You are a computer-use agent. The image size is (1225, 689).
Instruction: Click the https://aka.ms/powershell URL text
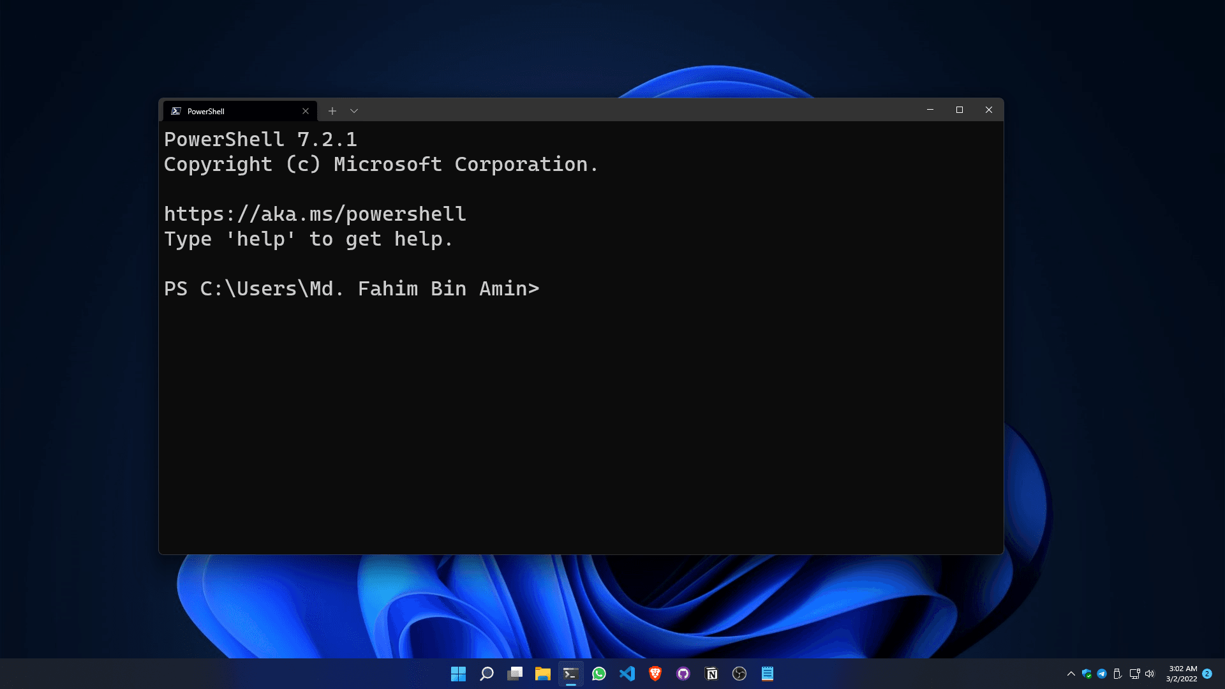click(315, 214)
